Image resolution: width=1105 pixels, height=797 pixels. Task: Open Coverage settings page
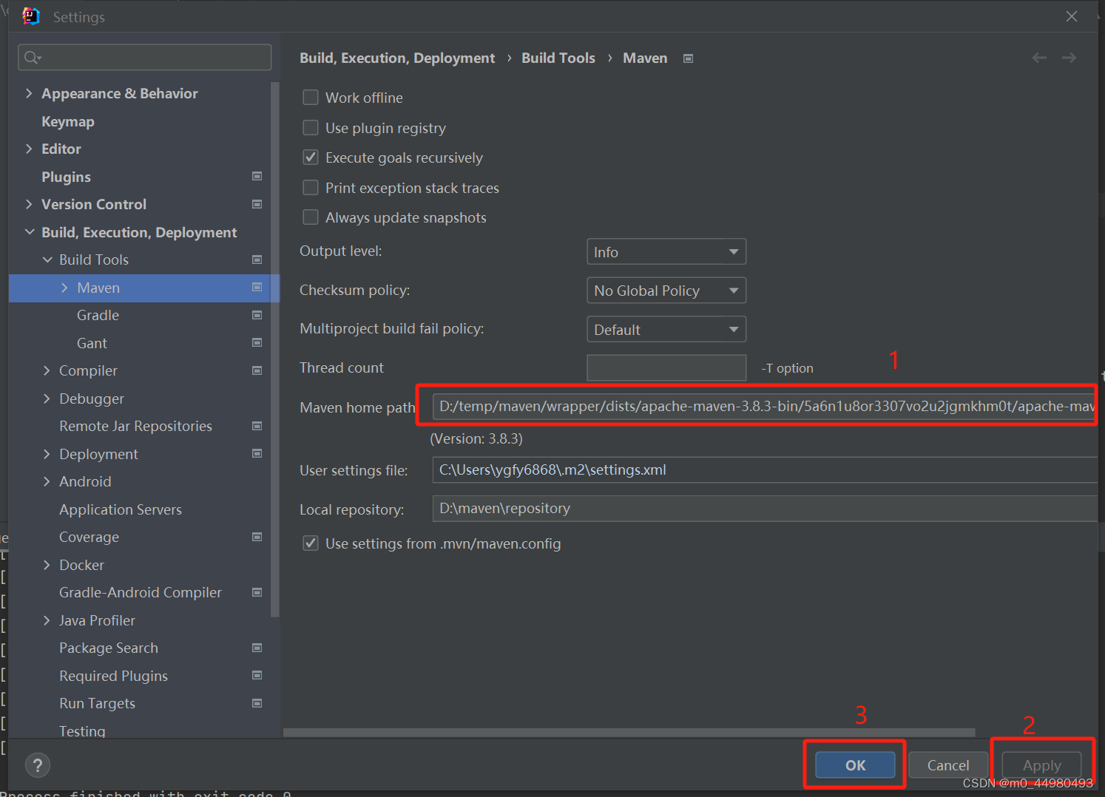pos(89,537)
